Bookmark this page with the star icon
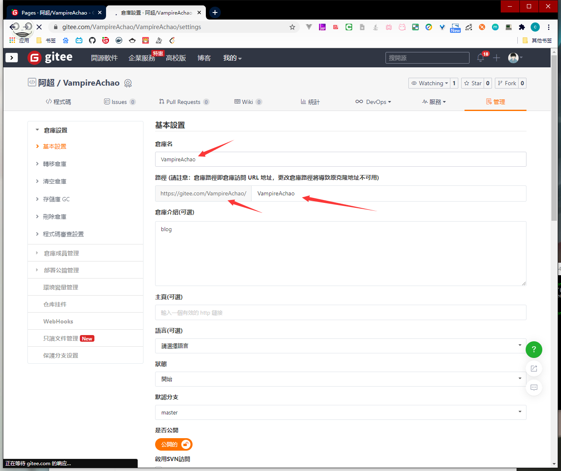This screenshot has width=561, height=471. click(292, 27)
